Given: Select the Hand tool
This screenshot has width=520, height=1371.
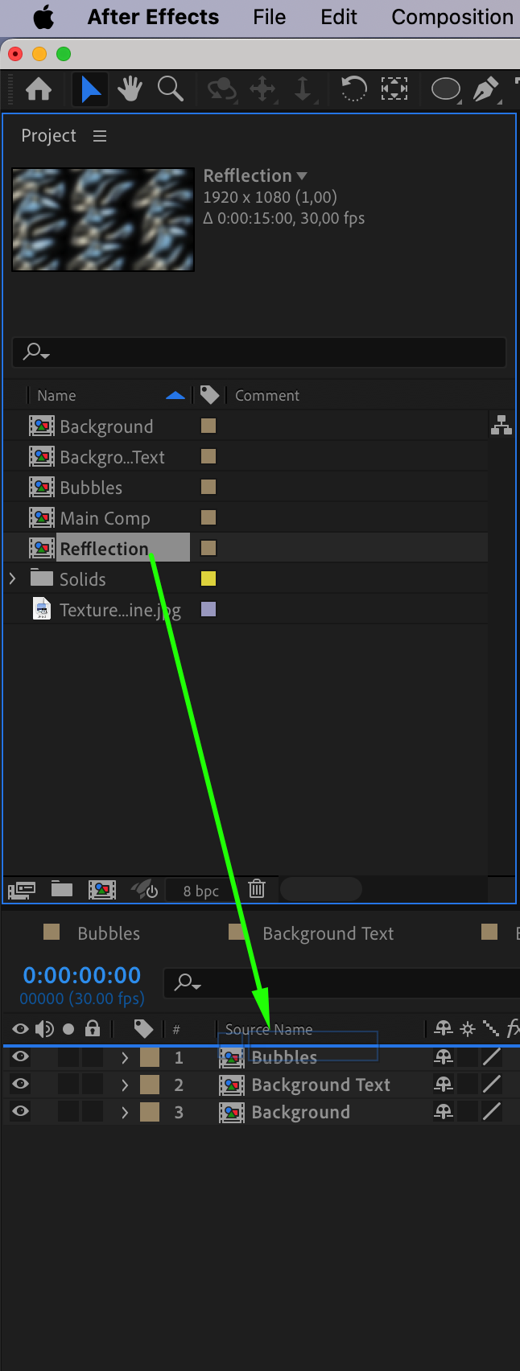Looking at the screenshot, I should point(129,89).
